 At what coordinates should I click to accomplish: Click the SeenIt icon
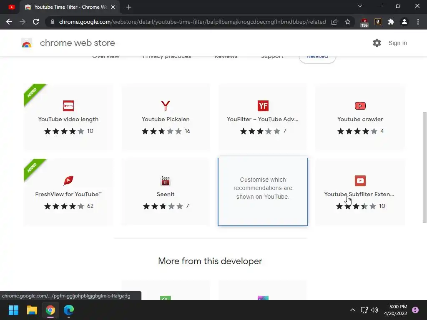click(x=166, y=181)
